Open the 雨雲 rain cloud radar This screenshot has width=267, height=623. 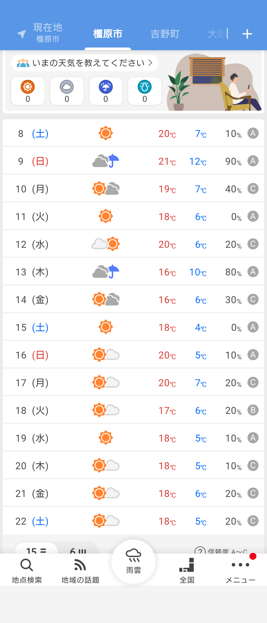(x=133, y=561)
